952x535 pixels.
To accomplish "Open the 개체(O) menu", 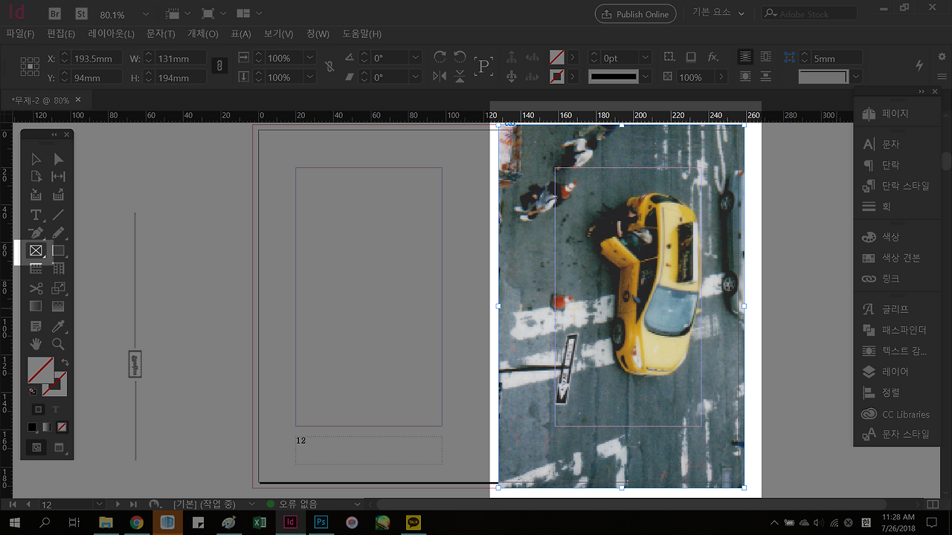I will [202, 34].
